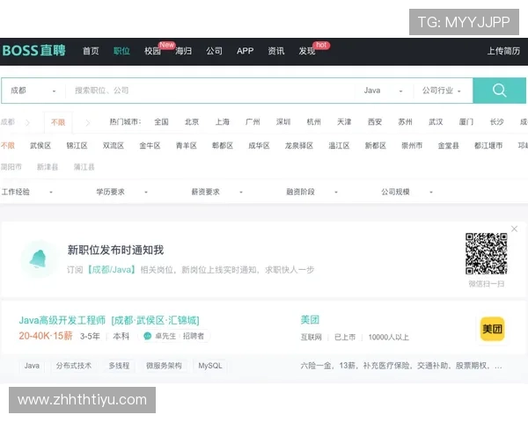Click the 【成都/Java】 subscription link
The image size is (528, 422).
coord(111,270)
